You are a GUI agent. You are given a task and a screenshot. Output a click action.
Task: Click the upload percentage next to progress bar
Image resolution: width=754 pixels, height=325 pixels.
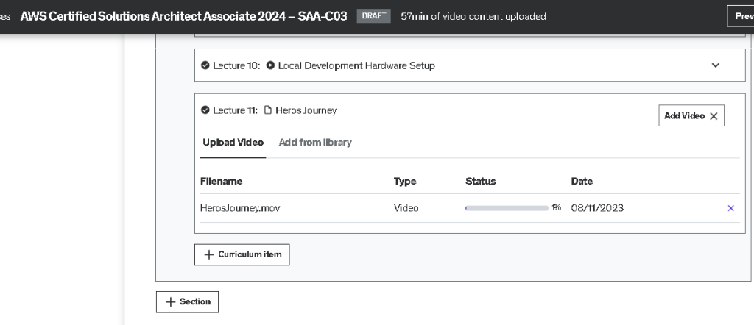(556, 207)
